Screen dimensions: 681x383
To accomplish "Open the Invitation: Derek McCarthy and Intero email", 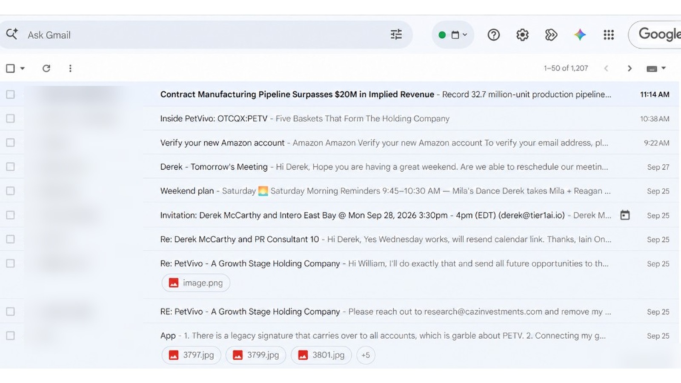I will pos(339,215).
